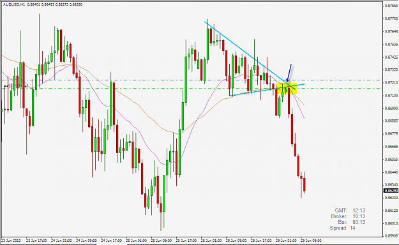The width and height of the screenshot is (399, 245).
Task: Click time axis label 29 Jun 09:00
Action: tap(311, 241)
